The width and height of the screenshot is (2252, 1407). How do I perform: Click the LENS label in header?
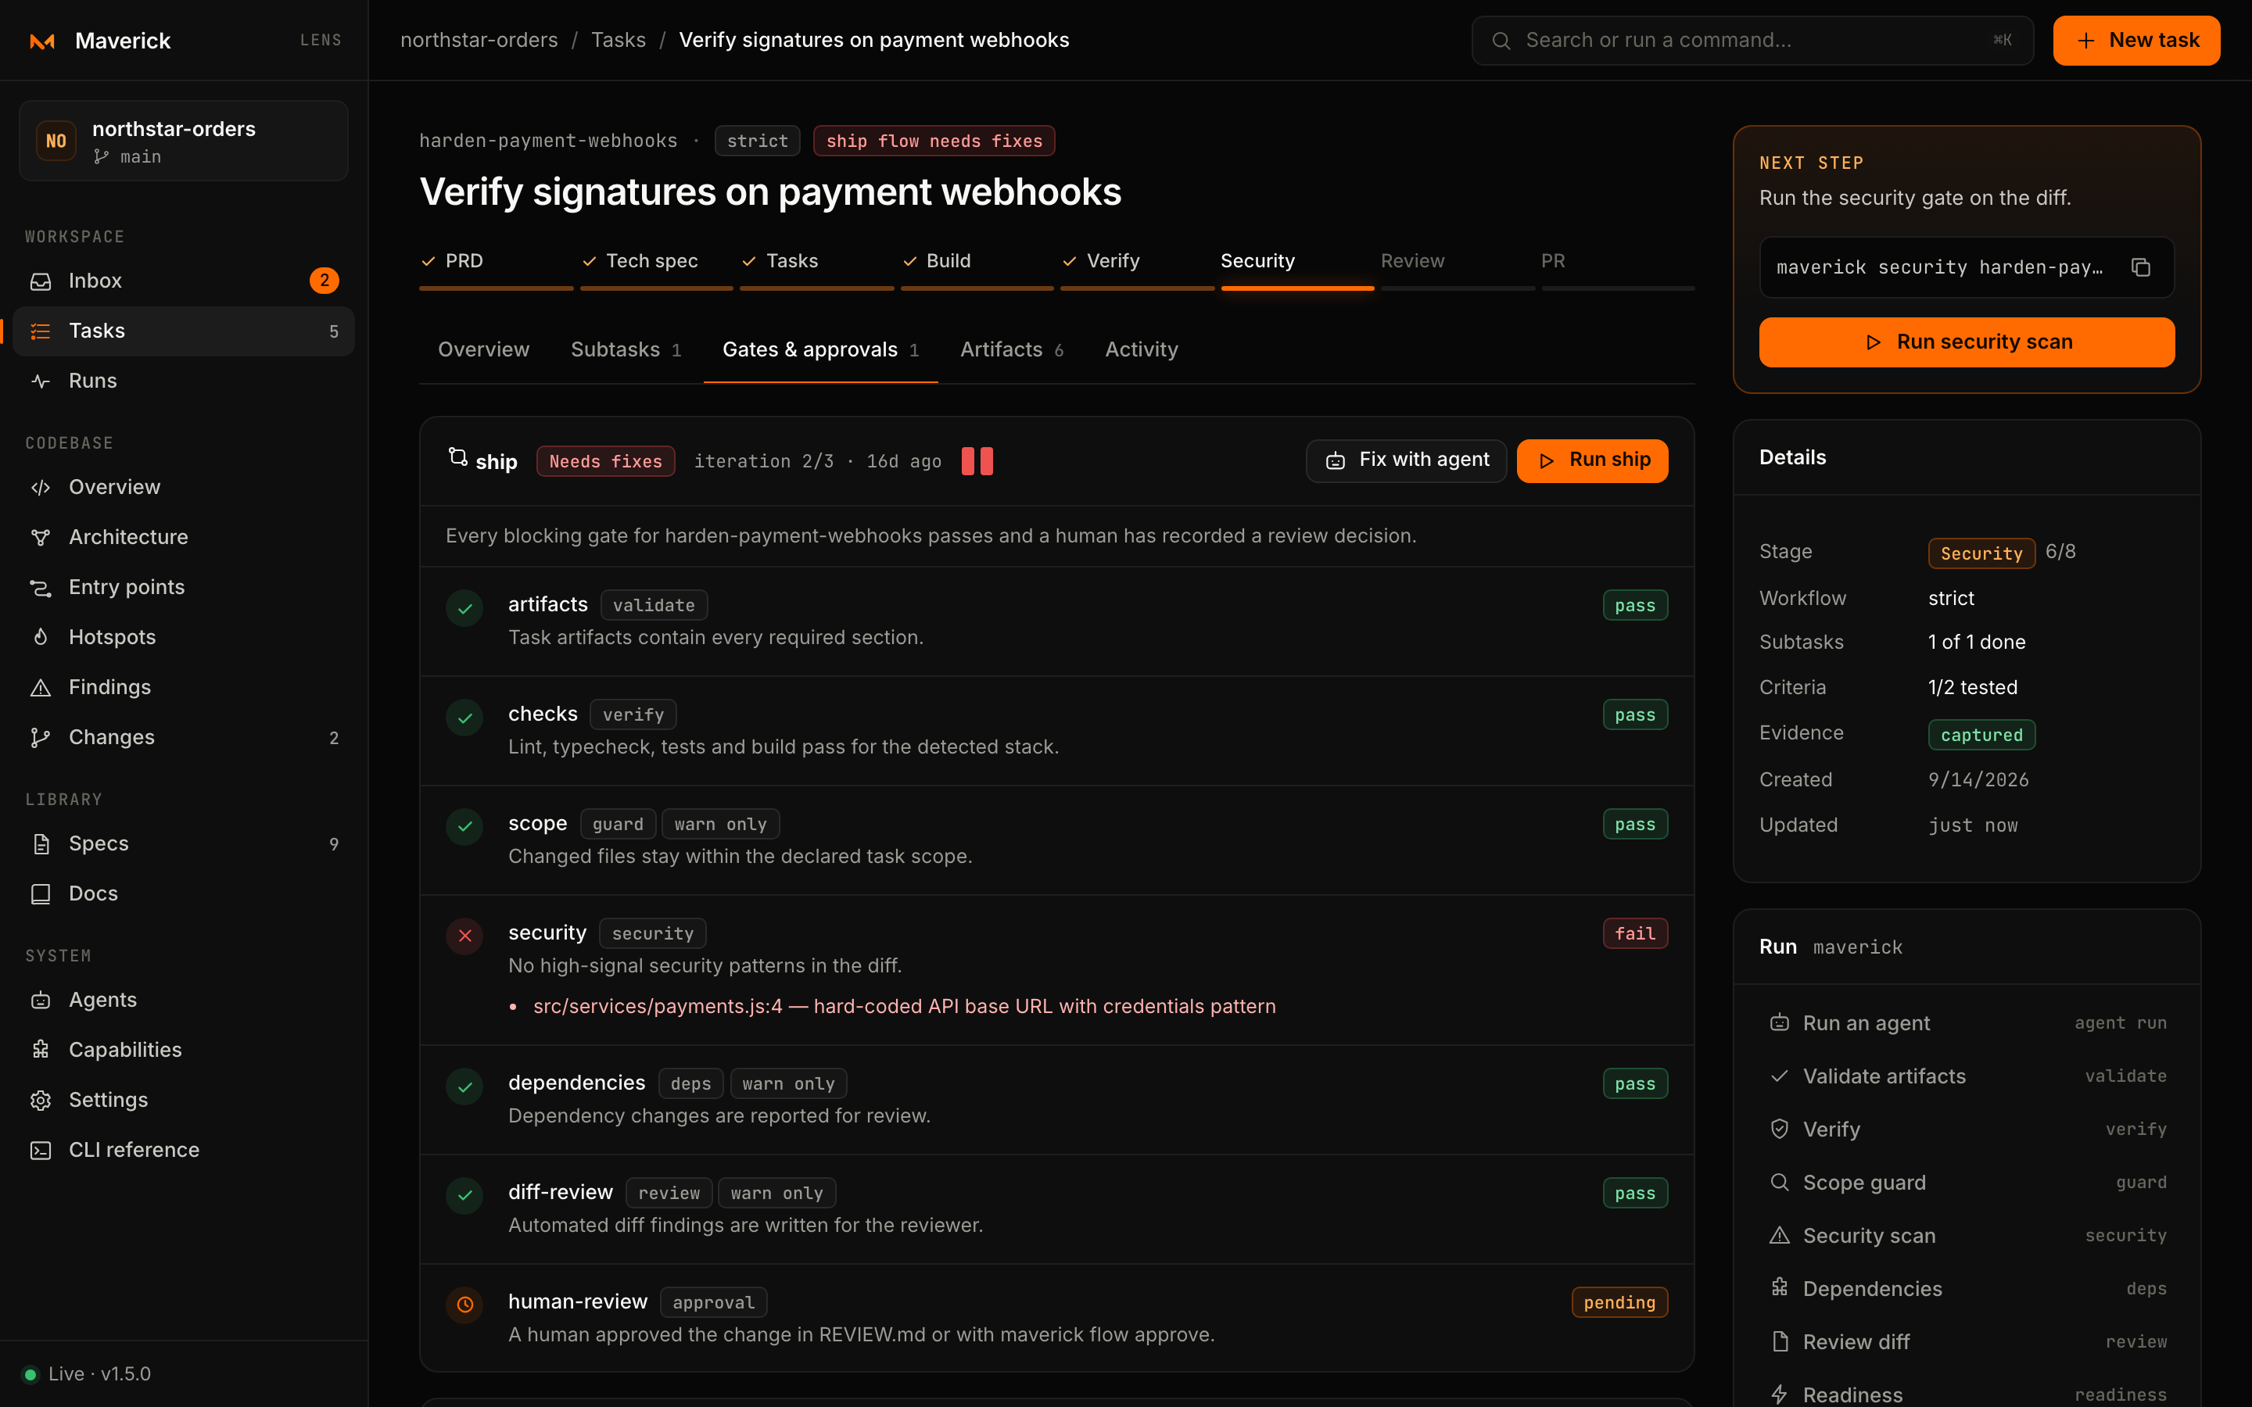320,41
